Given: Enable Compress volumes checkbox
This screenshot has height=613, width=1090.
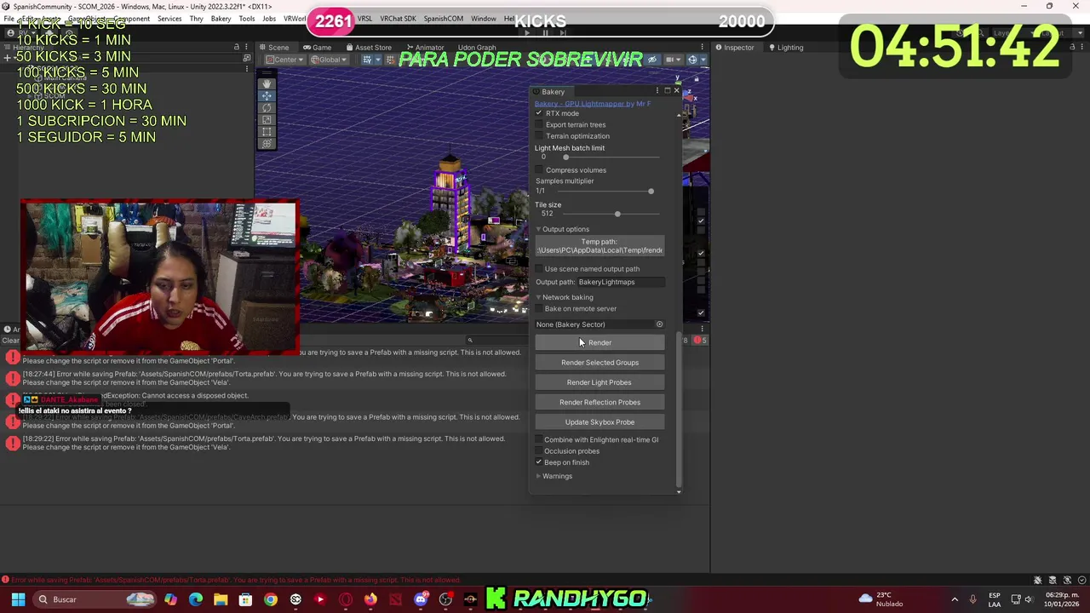Looking at the screenshot, I should (538, 170).
